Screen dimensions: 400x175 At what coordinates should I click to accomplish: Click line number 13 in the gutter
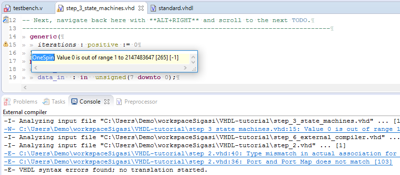(x=13, y=28)
